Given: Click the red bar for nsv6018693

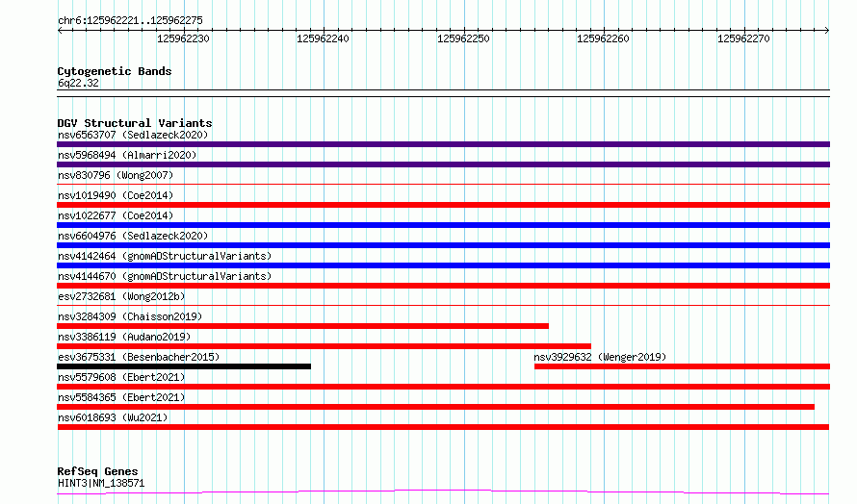Looking at the screenshot, I should click(443, 427).
